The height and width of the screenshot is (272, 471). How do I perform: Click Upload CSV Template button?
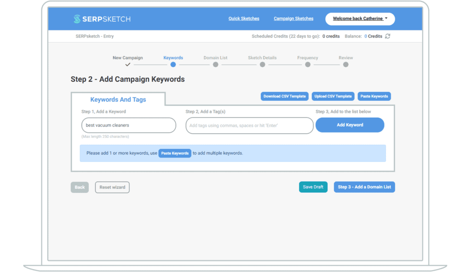[x=333, y=96]
